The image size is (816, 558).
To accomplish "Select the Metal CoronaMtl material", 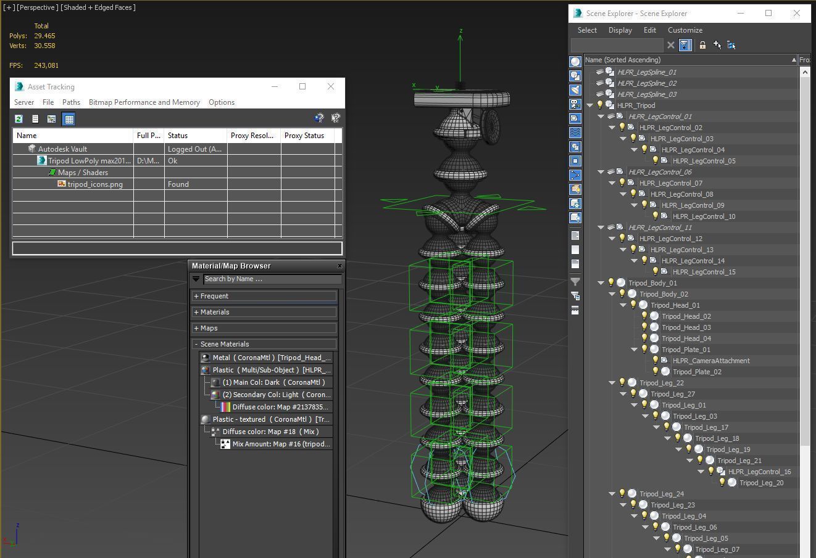I will coord(266,358).
